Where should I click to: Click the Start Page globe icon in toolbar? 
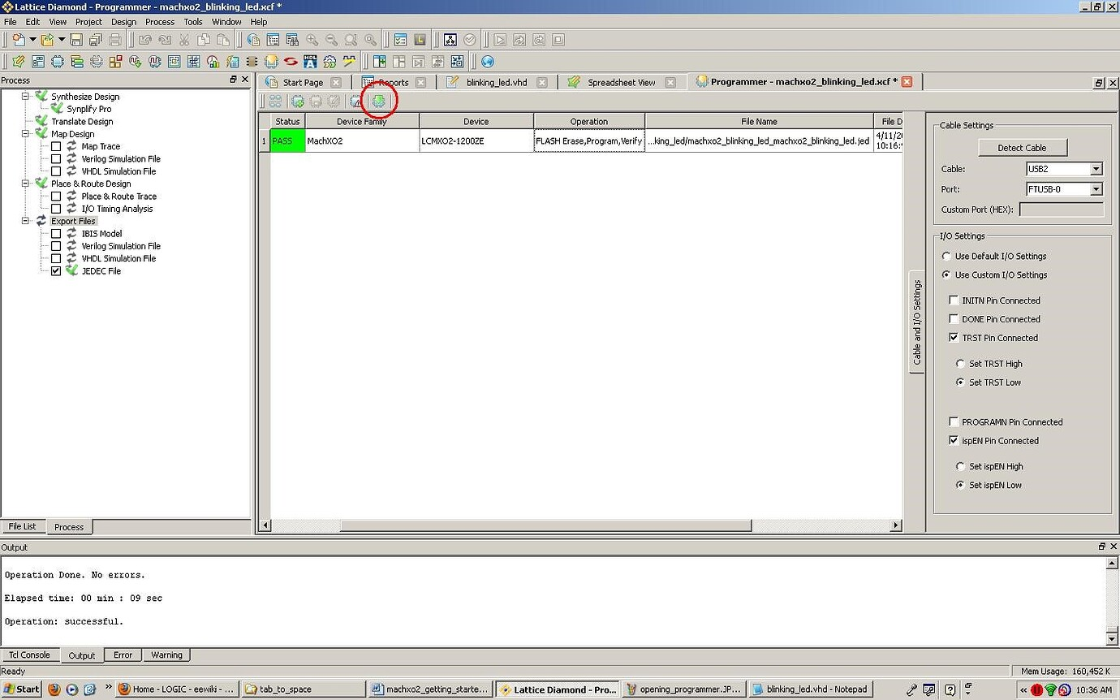click(253, 40)
